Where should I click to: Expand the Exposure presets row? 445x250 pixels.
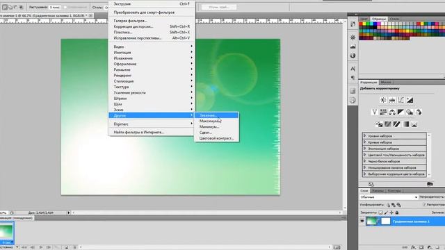394,149
